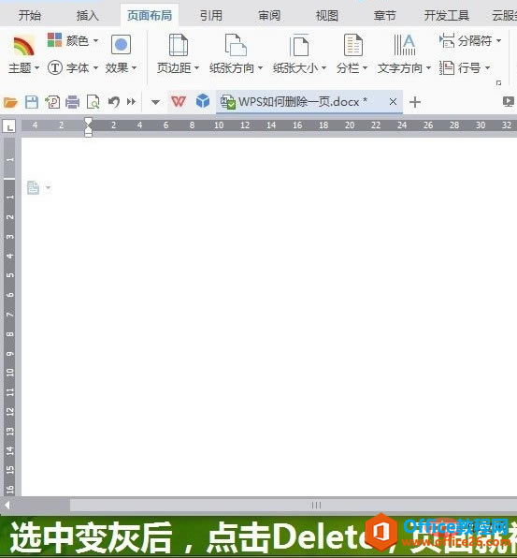
Task: Click the page section icon in document
Action: click(33, 187)
